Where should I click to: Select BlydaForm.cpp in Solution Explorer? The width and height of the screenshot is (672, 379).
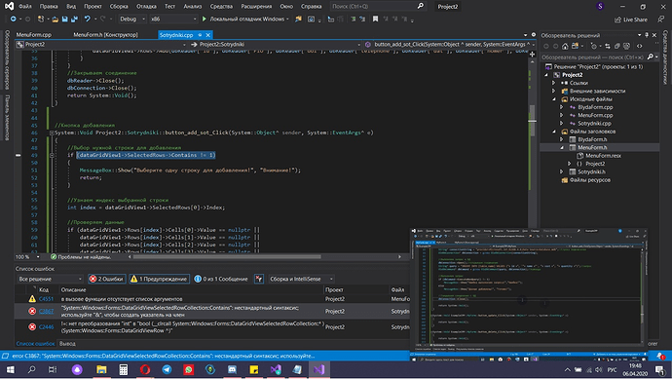tap(595, 107)
